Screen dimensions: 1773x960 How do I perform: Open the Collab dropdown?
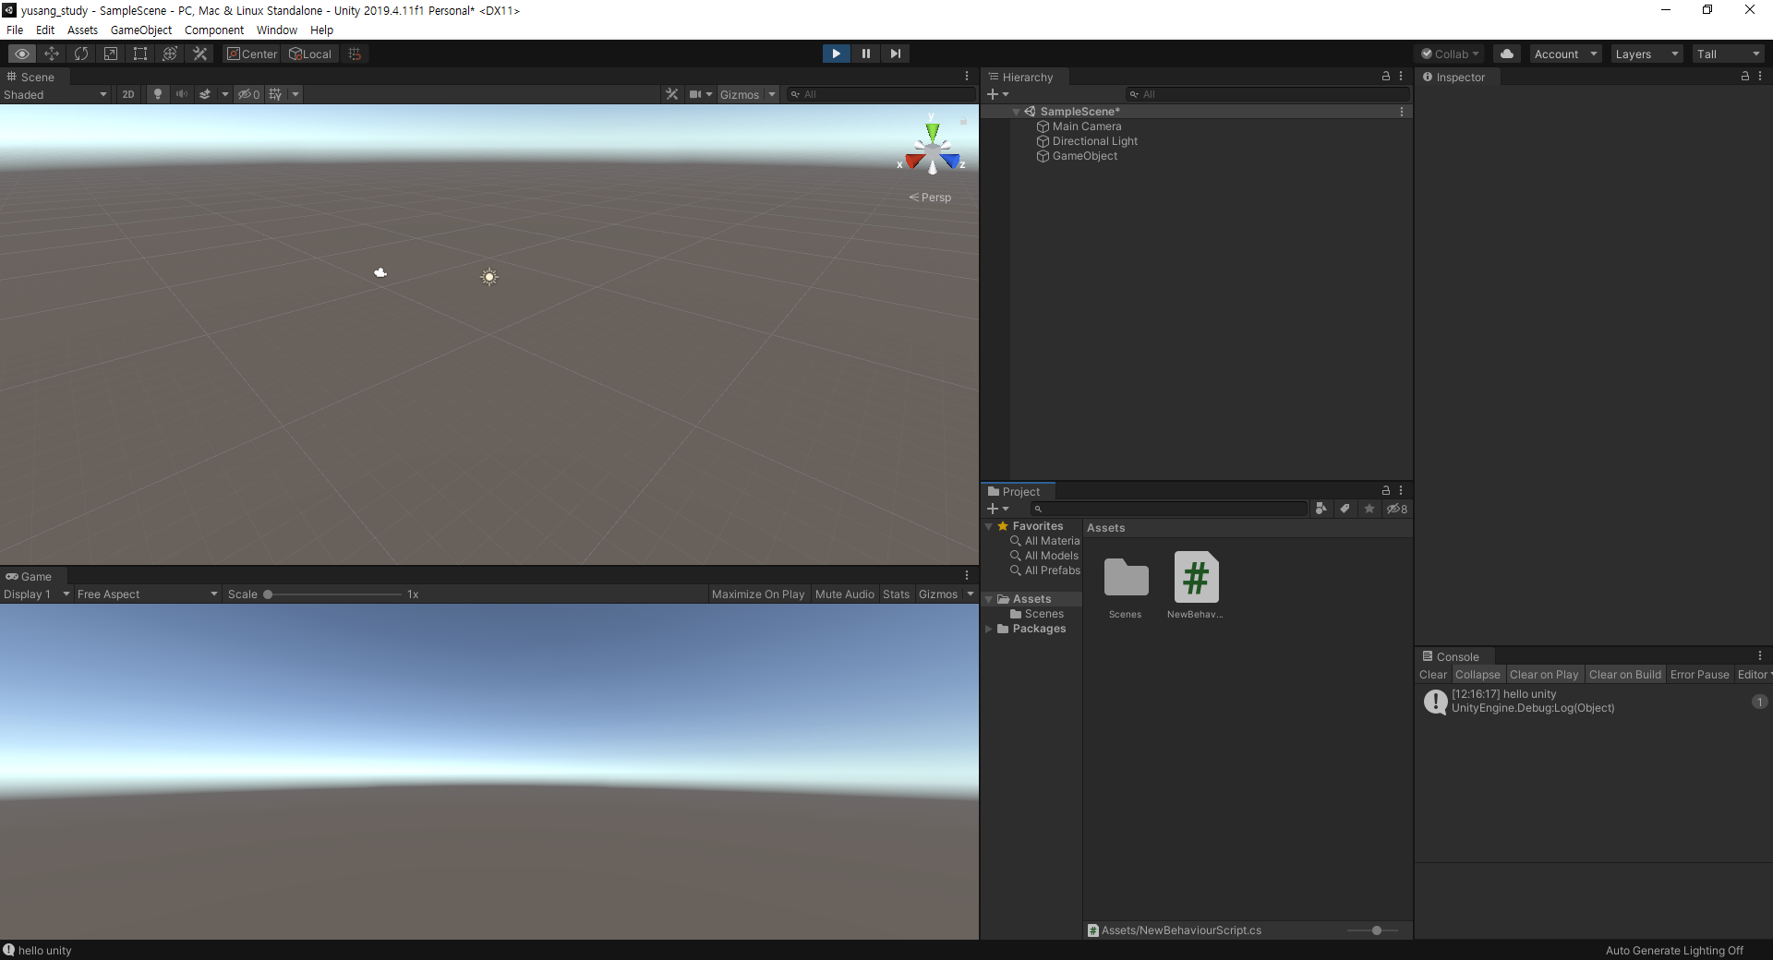pyautogui.click(x=1450, y=54)
